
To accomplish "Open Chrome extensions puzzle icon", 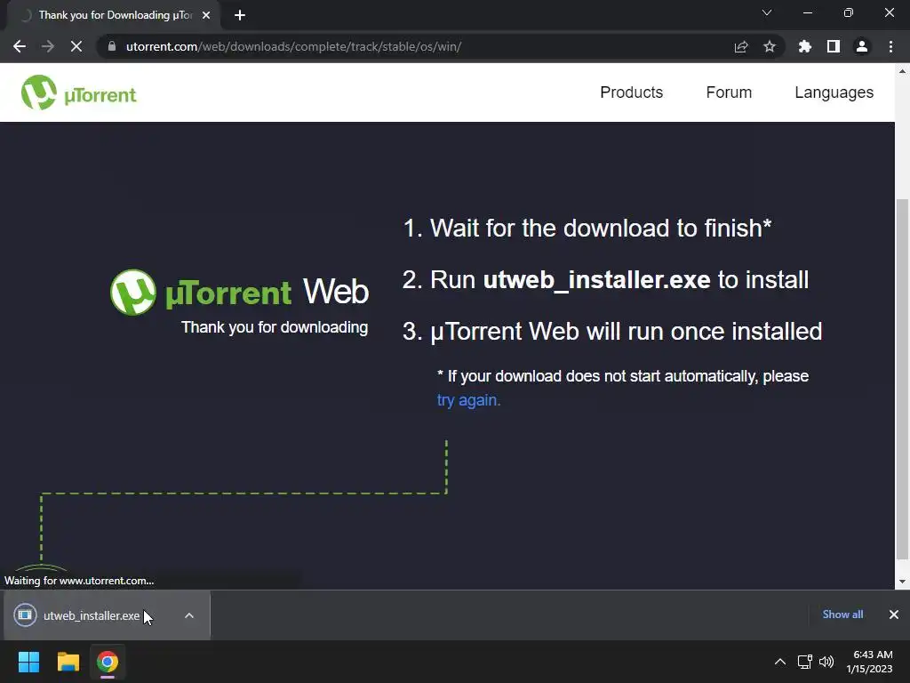I will click(805, 46).
